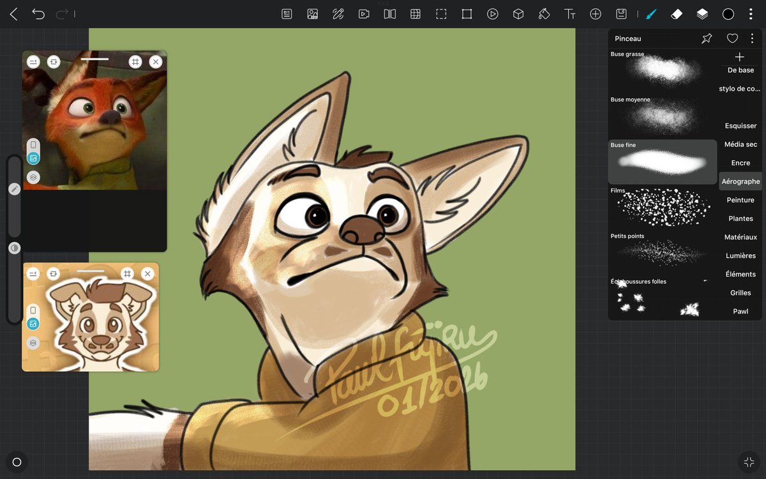This screenshot has height=479, width=766.
Task: Choose the Petits points brush
Action: click(663, 253)
